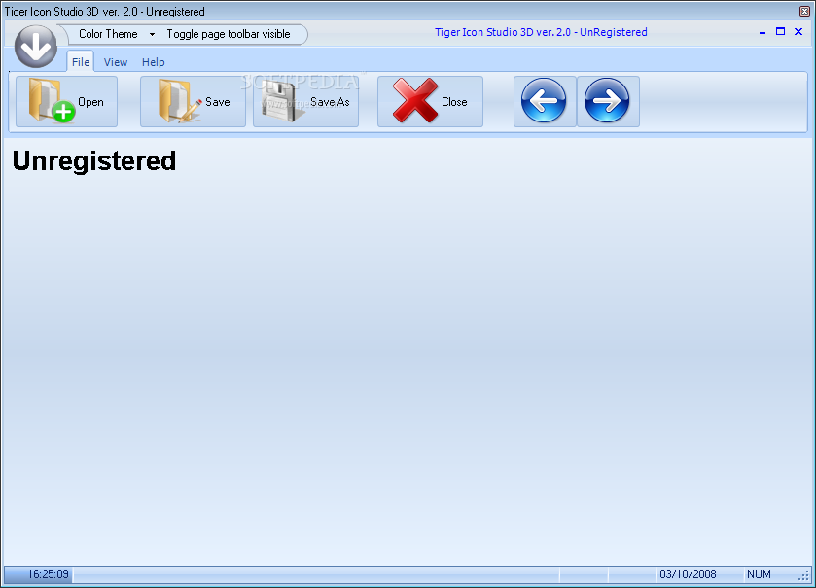Choose Save As with the floppy disk icon
Viewport: 816px width, 588px height.
click(x=305, y=101)
